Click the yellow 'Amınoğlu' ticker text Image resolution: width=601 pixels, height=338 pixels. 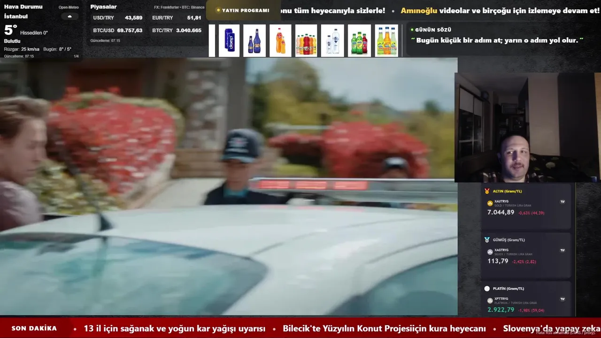click(419, 10)
